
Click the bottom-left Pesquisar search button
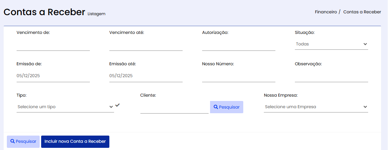click(23, 142)
